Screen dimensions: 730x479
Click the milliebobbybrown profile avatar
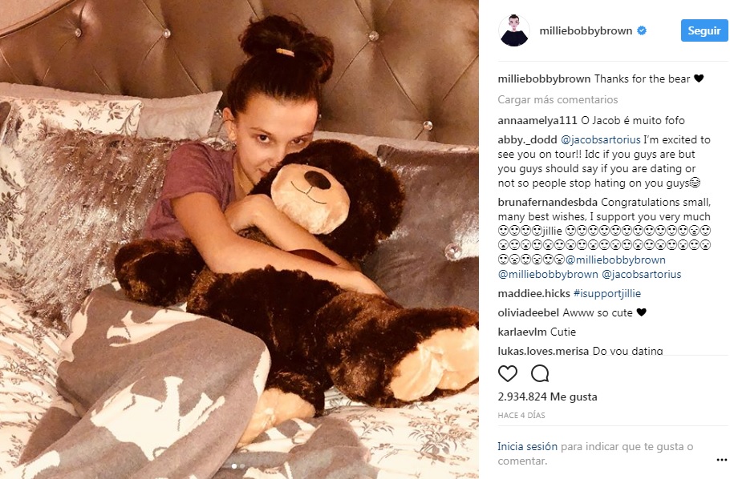[x=514, y=30]
